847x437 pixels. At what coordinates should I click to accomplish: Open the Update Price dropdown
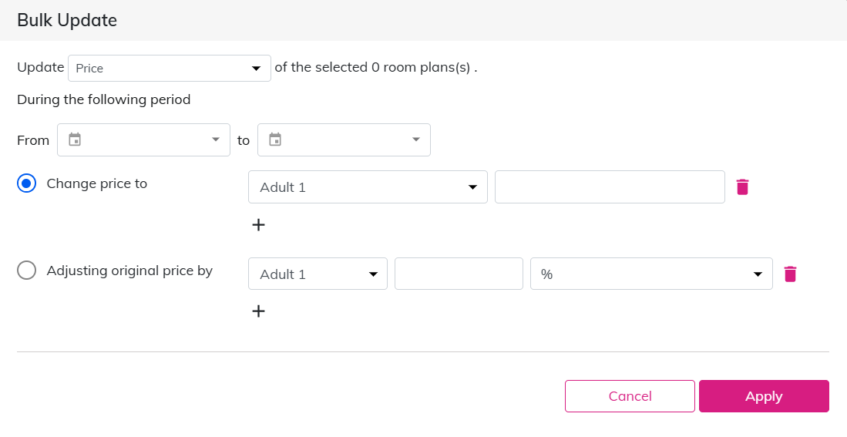pos(170,68)
